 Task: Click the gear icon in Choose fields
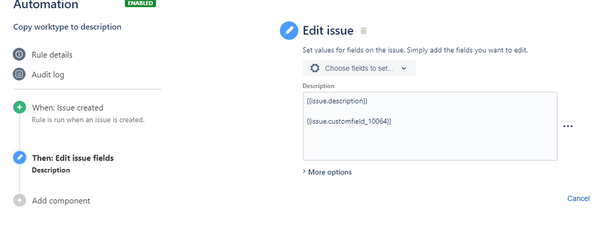coord(315,68)
